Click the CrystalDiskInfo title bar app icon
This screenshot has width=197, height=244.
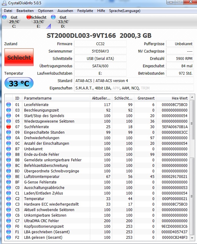tap(4, 3)
